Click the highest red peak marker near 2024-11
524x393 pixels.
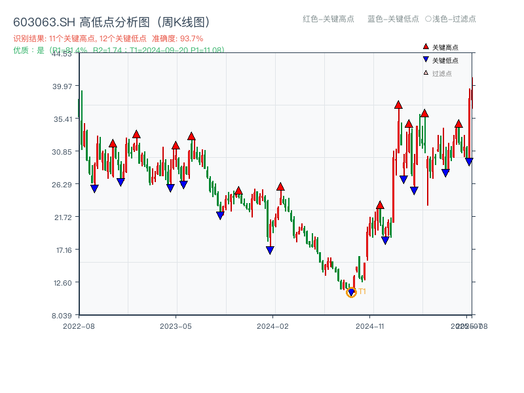(x=398, y=105)
